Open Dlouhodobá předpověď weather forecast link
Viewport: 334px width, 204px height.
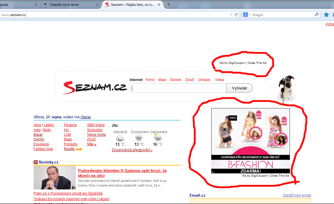132,150
